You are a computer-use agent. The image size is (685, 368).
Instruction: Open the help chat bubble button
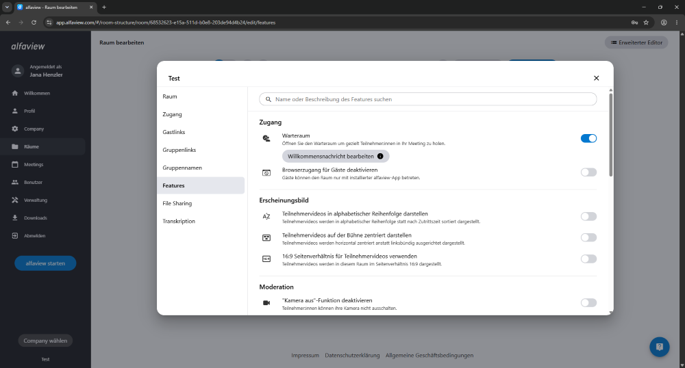point(659,347)
